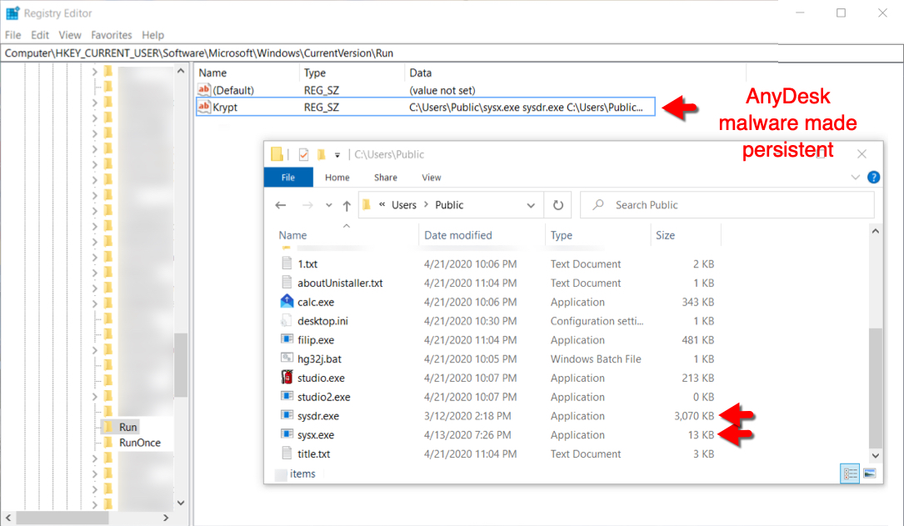
Task: Click the hg32j.bat batch file icon
Action: click(x=287, y=358)
